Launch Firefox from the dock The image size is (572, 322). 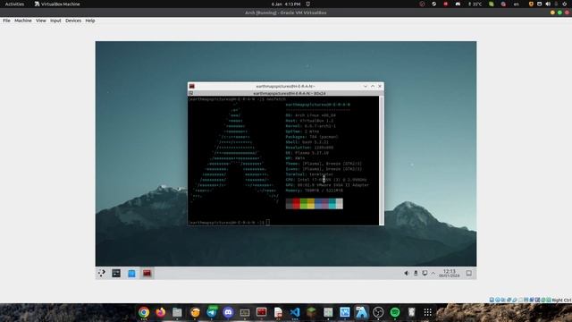coord(161,312)
